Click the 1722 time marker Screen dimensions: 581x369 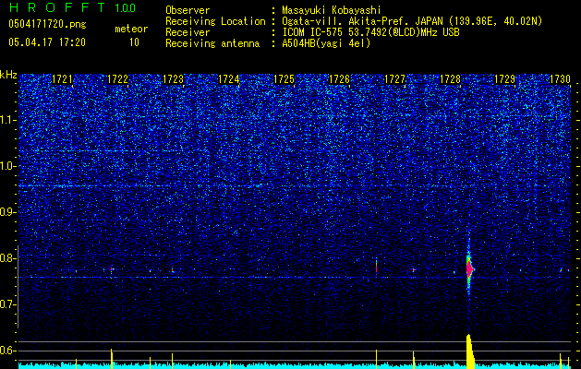tap(117, 79)
